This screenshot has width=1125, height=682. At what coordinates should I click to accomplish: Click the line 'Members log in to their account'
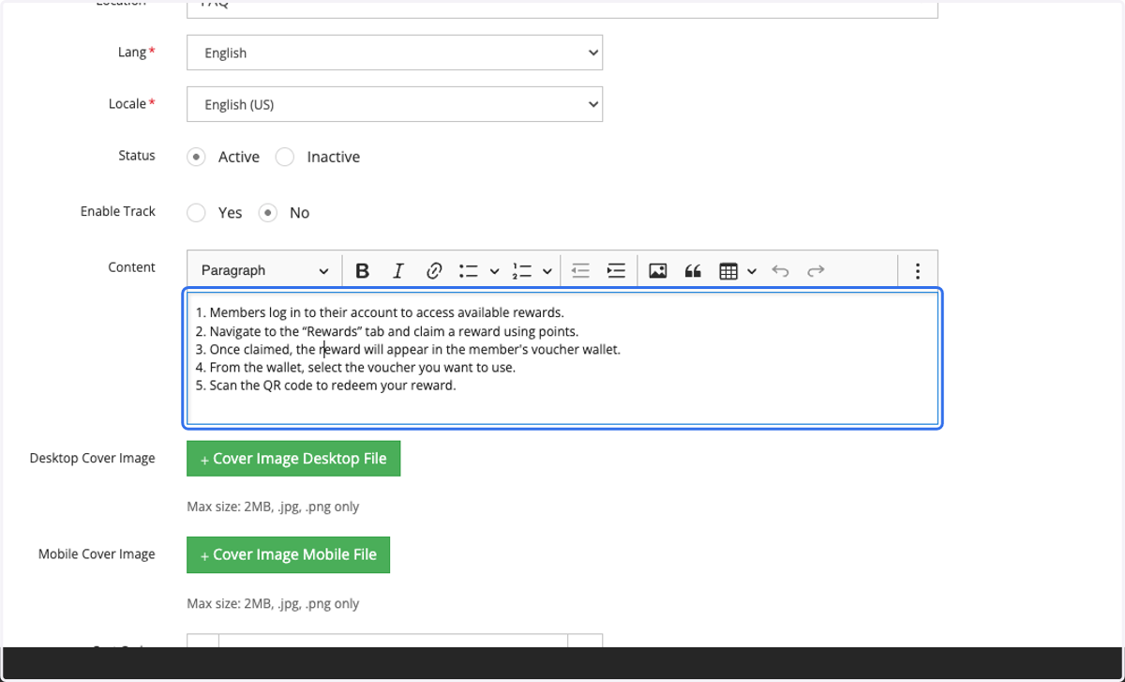click(x=380, y=312)
